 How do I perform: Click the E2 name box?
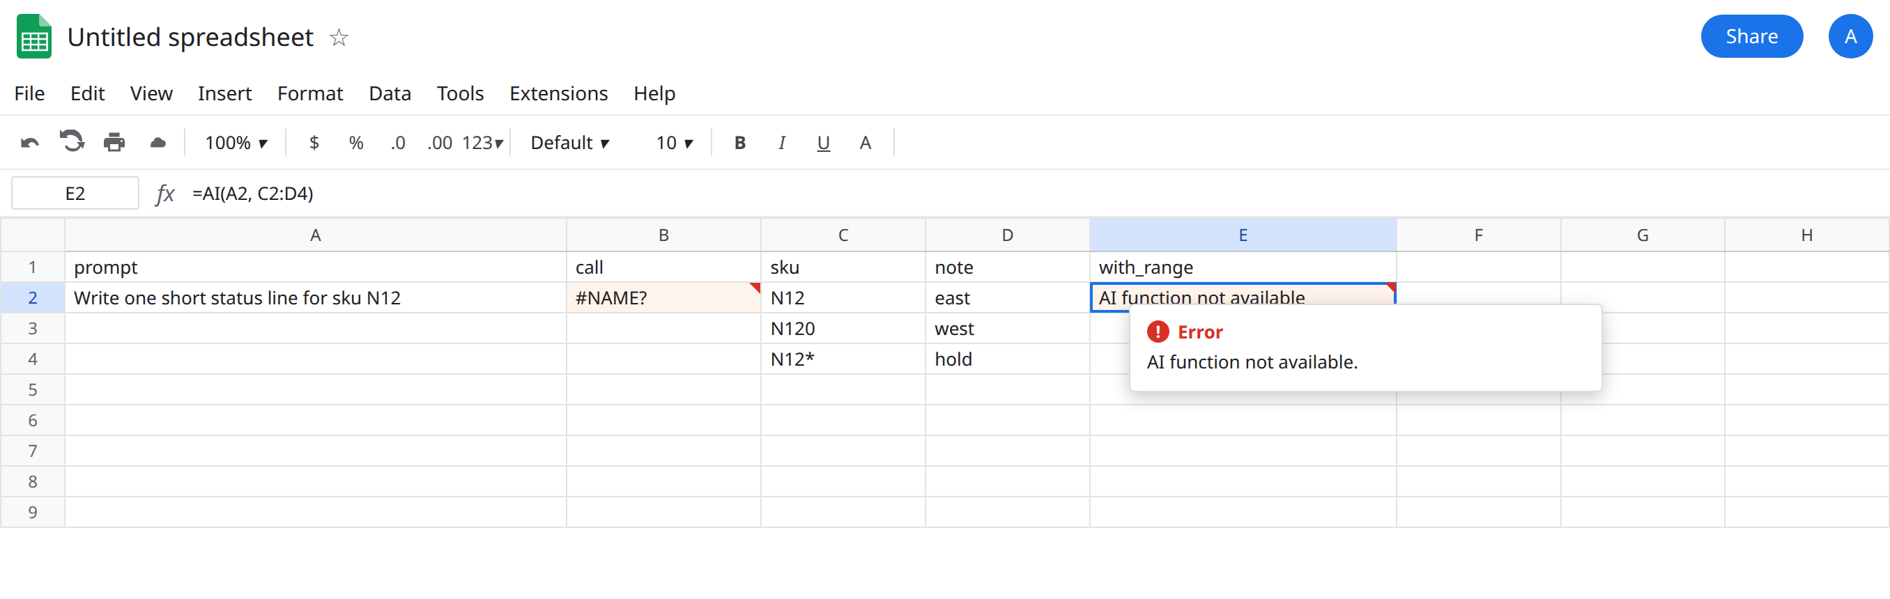coord(75,194)
